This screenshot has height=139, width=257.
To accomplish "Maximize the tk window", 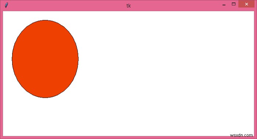I will [x=234, y=4].
